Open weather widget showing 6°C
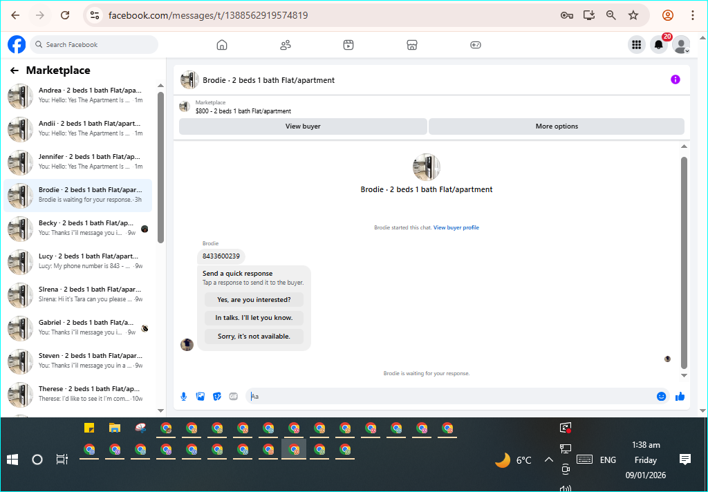 click(x=514, y=460)
